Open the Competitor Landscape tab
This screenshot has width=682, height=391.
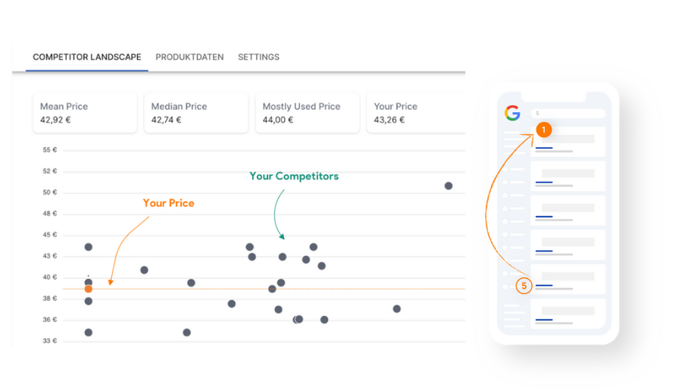[x=87, y=57]
